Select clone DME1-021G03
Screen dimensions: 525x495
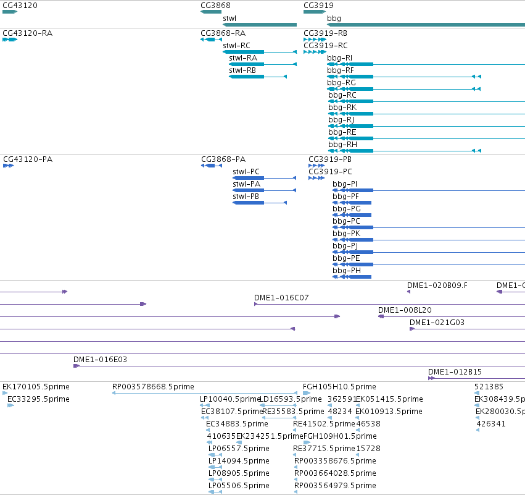point(467,329)
